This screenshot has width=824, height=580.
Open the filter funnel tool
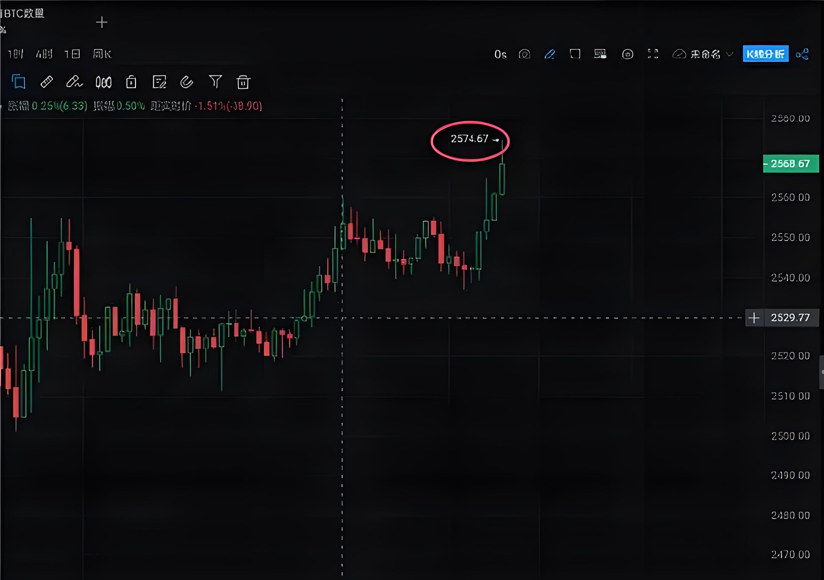coord(215,81)
